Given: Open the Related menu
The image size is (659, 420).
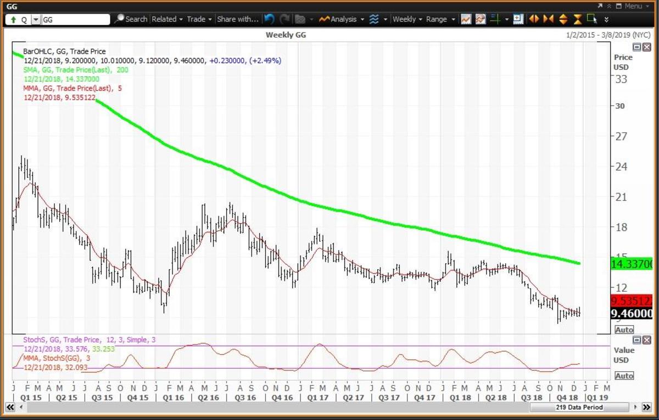Looking at the screenshot, I should coord(167,19).
